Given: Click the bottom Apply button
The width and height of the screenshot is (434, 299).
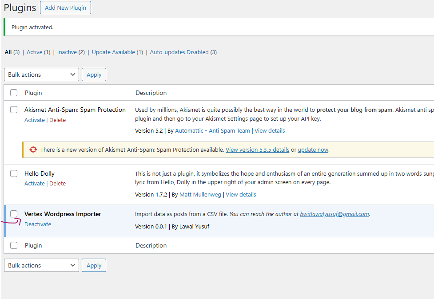Looking at the screenshot, I should click(94, 265).
